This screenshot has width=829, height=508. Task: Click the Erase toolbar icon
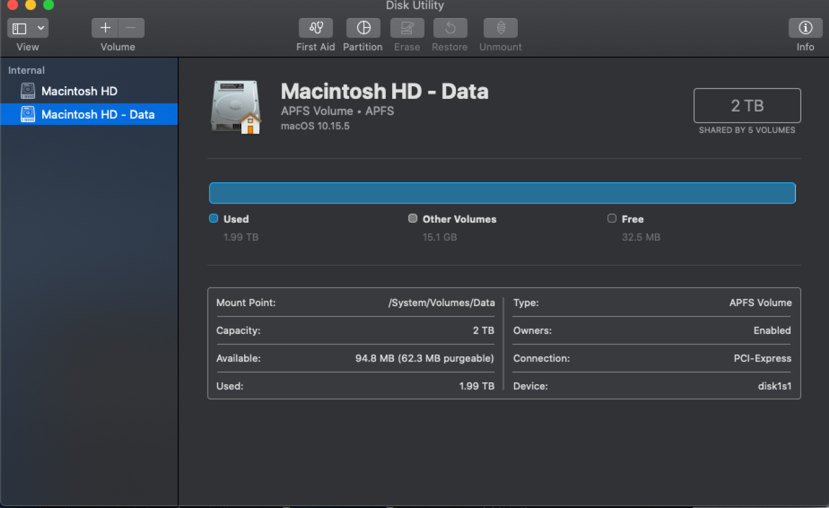click(407, 28)
